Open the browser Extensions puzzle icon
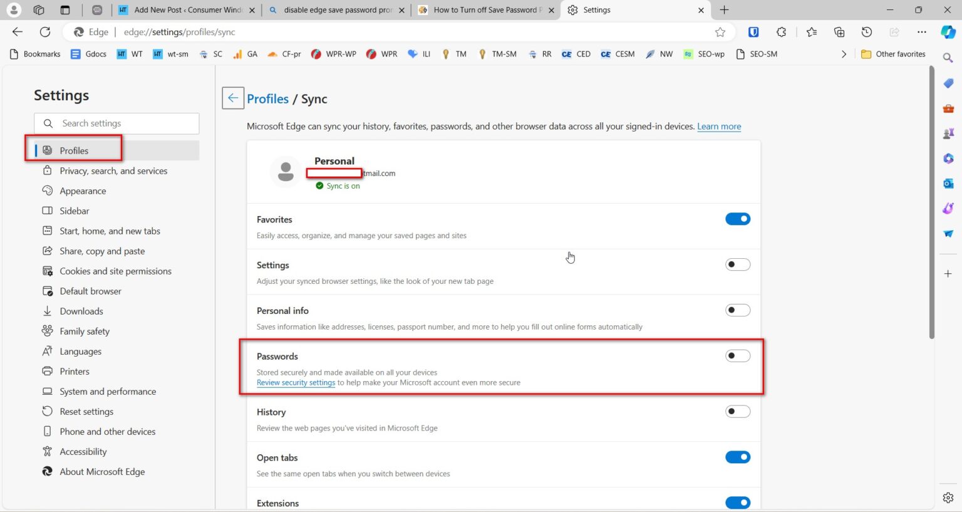Viewport: 962px width, 512px height. pos(781,32)
